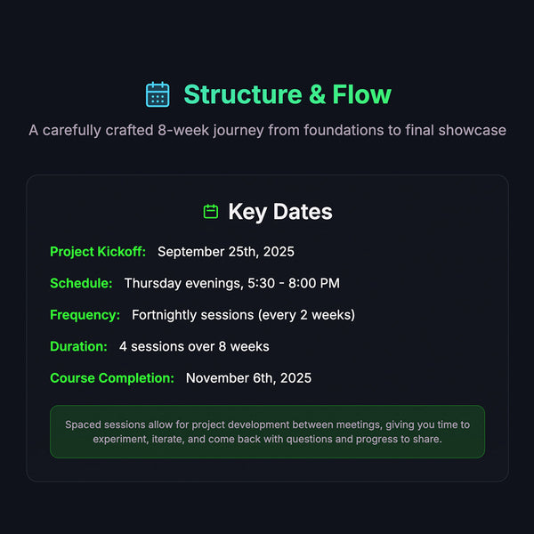Click the "Fortnightly sessions" text
Screen dimensions: 534x534
point(192,315)
